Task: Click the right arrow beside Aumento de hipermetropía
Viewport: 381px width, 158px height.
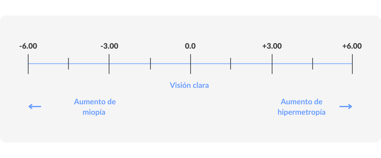Action: [x=346, y=107]
